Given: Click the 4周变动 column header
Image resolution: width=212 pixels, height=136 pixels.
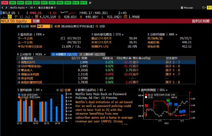Looking at the screenshot, I should 107,58.
